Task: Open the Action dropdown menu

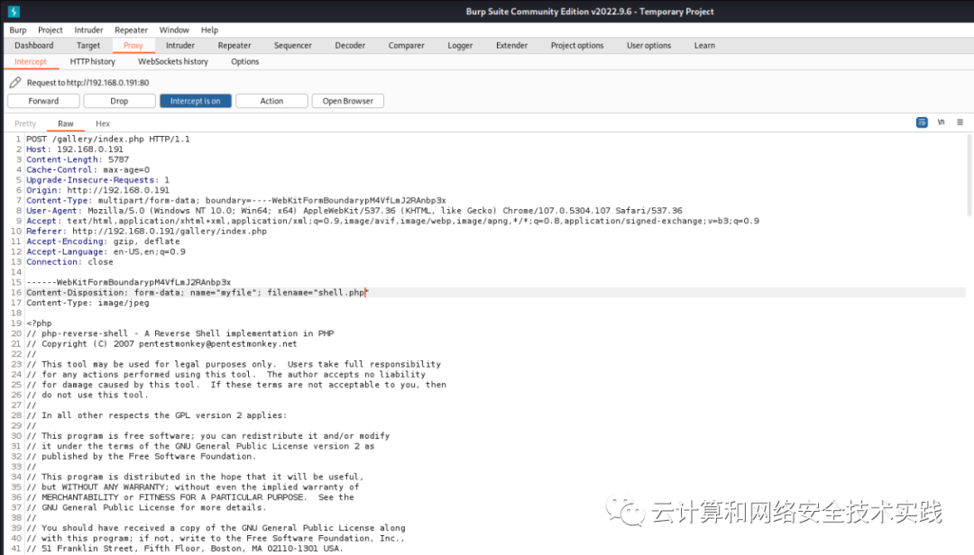Action: (x=271, y=101)
